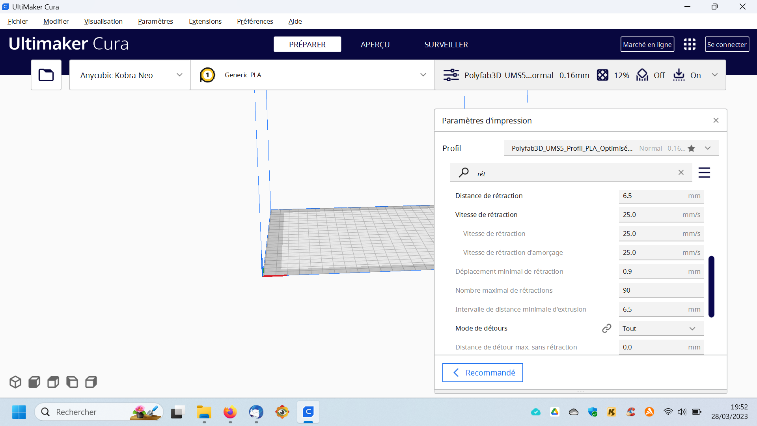Viewport: 757px width, 426px height.
Task: Click Se connecter button
Action: (727, 44)
